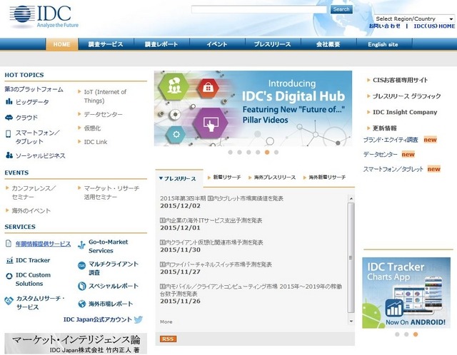
Task: Select the fourth banner carousel dot
Action: 258,152
